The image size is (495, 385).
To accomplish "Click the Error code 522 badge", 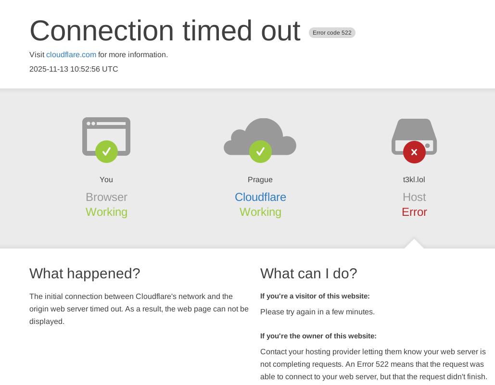I will point(332,33).
